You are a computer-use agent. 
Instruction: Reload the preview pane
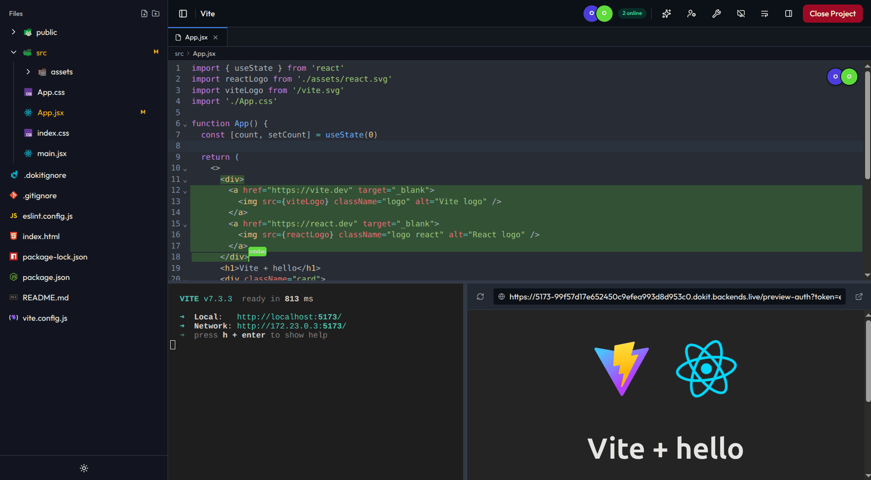(480, 297)
